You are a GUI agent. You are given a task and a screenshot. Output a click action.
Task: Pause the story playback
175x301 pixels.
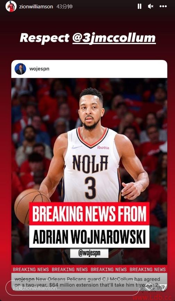click(x=140, y=6)
